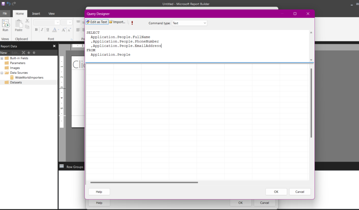Image resolution: width=359 pixels, height=210 pixels.
Task: Select the Data Sources folder
Action: 19,73
